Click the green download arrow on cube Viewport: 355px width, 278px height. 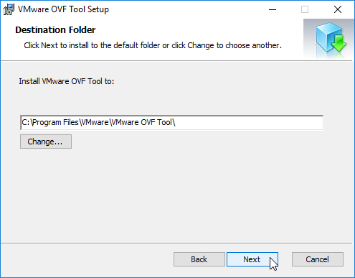339,43
